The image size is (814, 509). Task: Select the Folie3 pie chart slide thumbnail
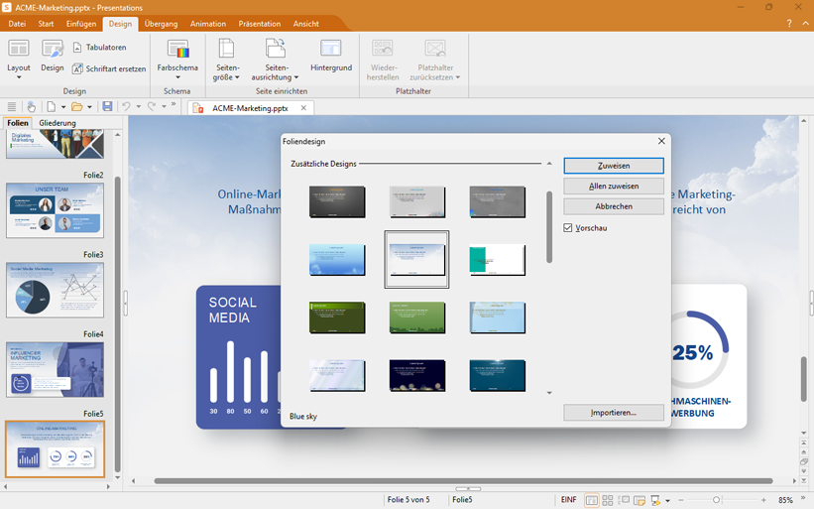pos(56,290)
